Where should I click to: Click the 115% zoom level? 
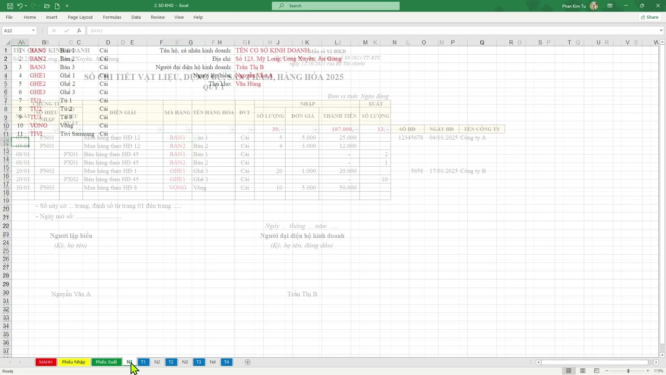click(x=658, y=371)
